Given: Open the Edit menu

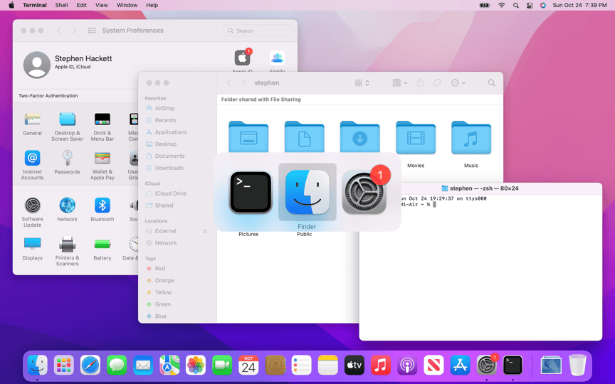Looking at the screenshot, I should [82, 5].
